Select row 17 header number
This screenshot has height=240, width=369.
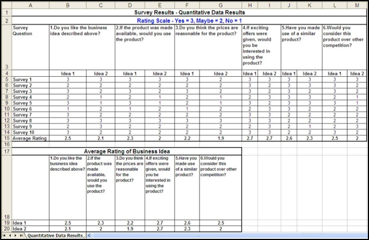click(6, 151)
